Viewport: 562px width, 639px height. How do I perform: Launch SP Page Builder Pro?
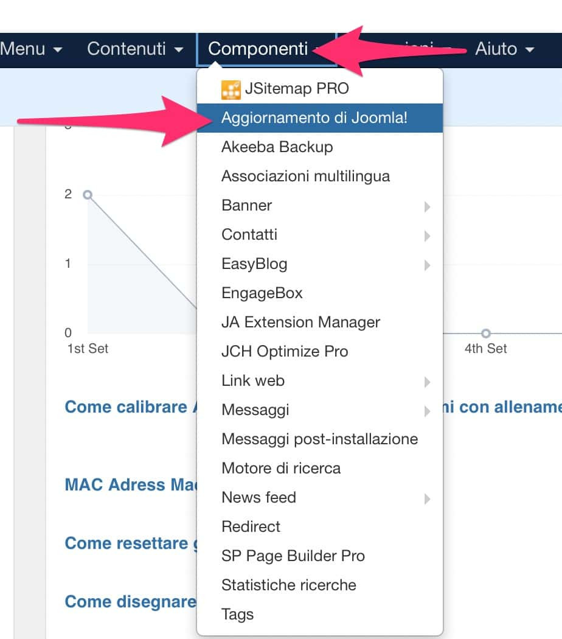tap(320, 556)
